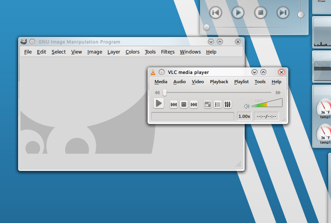331x223 pixels.
Task: Click the GIMP Wilber icon in titlebar
Action: click(x=24, y=42)
